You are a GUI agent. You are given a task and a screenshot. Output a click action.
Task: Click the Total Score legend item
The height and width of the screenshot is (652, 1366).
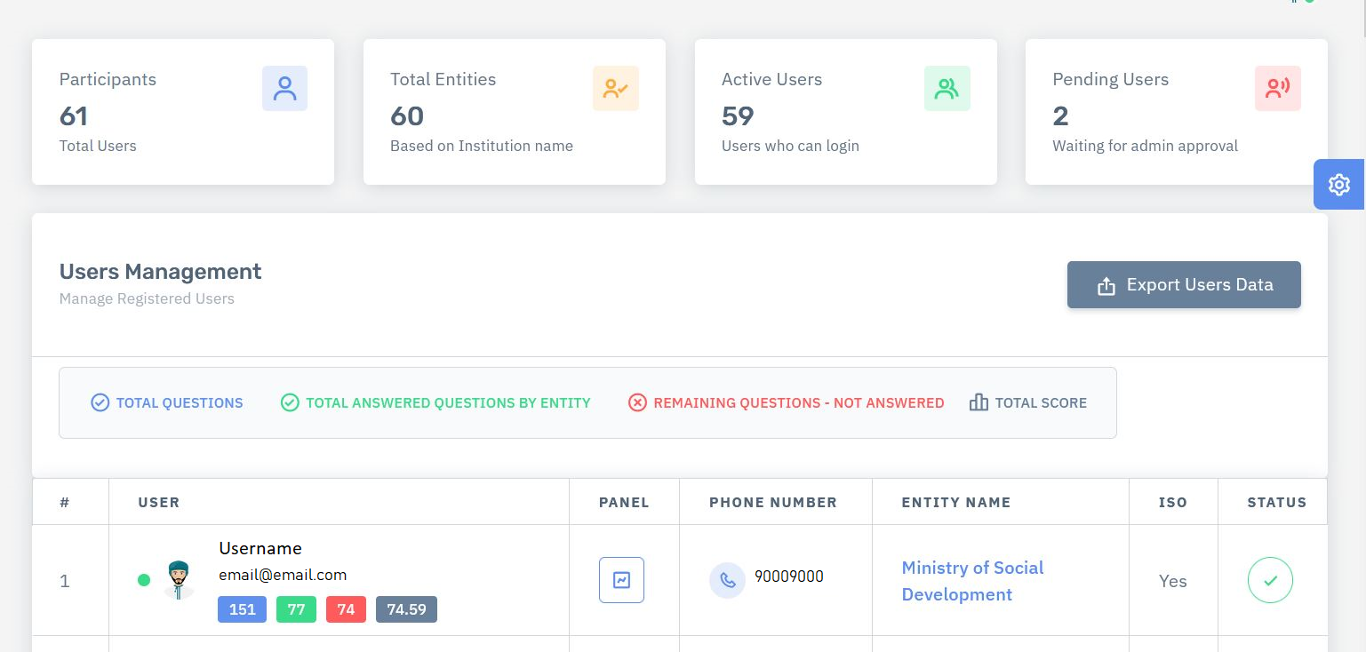coord(1028,403)
